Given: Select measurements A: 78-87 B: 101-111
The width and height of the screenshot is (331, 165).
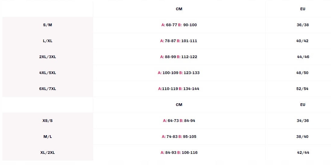Looking at the screenshot, I should click(179, 41).
